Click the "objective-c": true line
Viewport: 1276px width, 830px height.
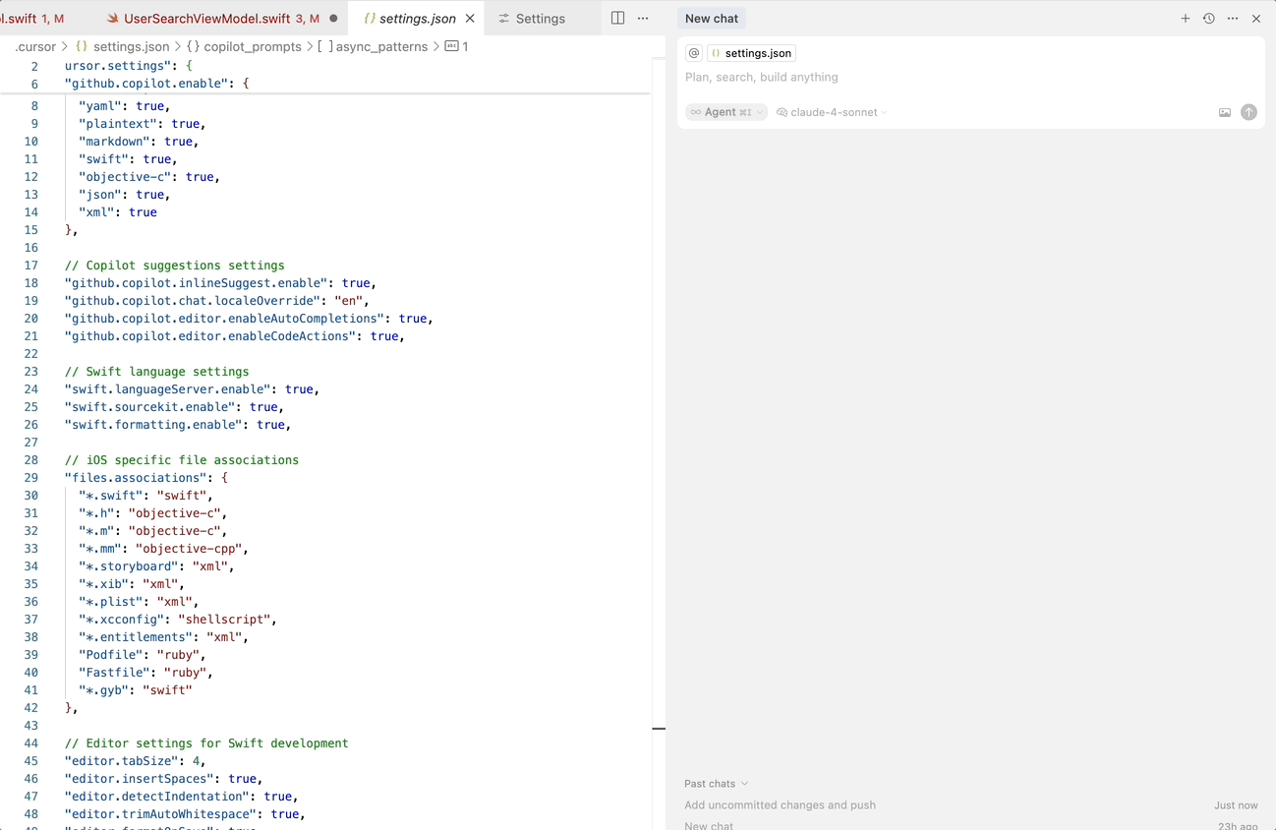click(149, 177)
